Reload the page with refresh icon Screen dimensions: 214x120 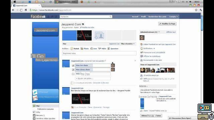tap(21, 10)
